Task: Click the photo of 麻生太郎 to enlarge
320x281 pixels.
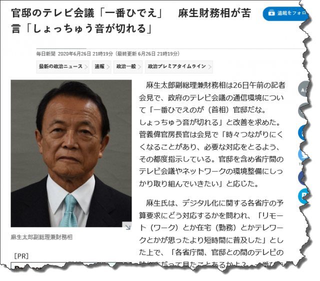Action: 71,153
